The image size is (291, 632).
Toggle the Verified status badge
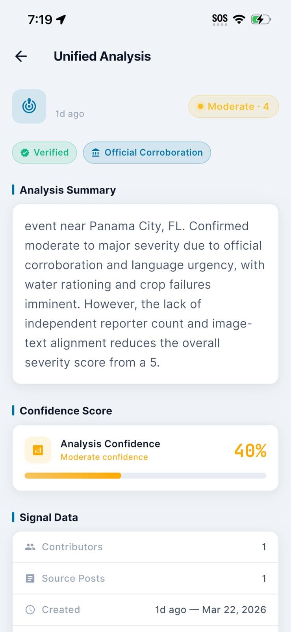click(44, 152)
